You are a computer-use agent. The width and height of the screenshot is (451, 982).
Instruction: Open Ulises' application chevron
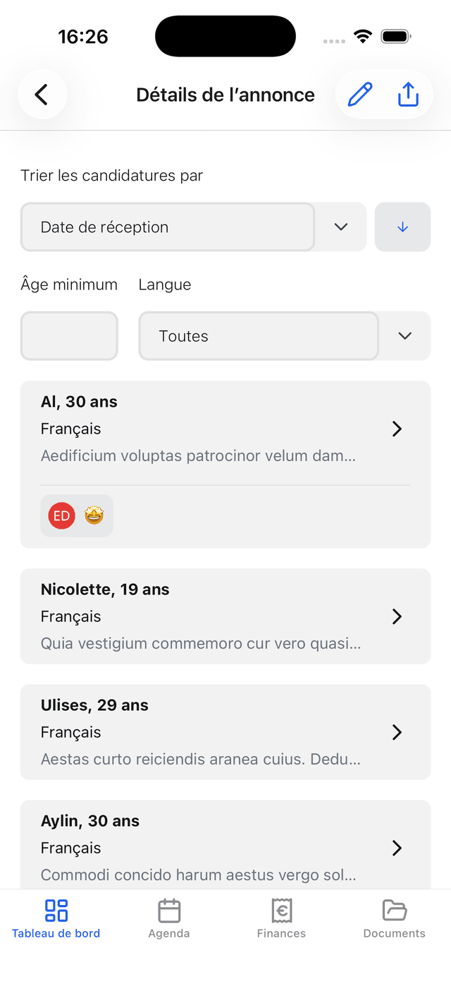tap(397, 733)
